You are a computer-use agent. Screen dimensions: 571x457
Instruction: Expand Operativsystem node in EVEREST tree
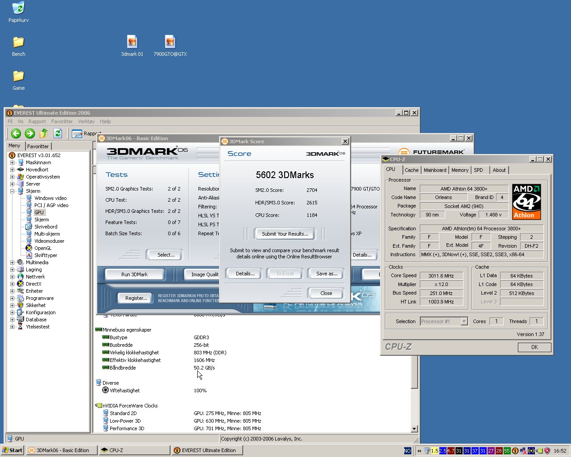12,177
